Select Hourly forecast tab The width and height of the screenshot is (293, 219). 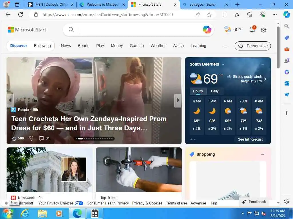pyautogui.click(x=198, y=91)
